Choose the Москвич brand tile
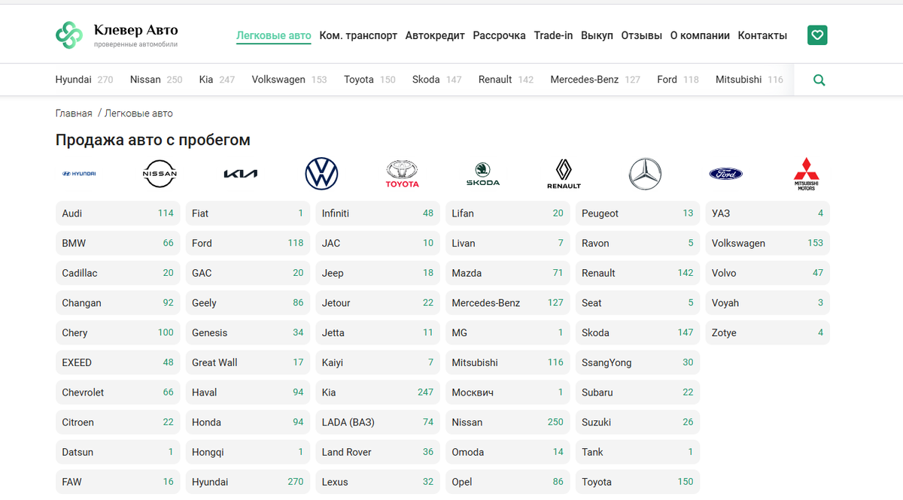The height and width of the screenshot is (500, 903). (508, 392)
